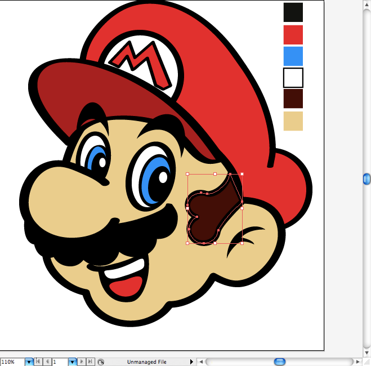The width and height of the screenshot is (371, 366).
Task: Click the horizontal scrollbar thumb
Action: 280,361
